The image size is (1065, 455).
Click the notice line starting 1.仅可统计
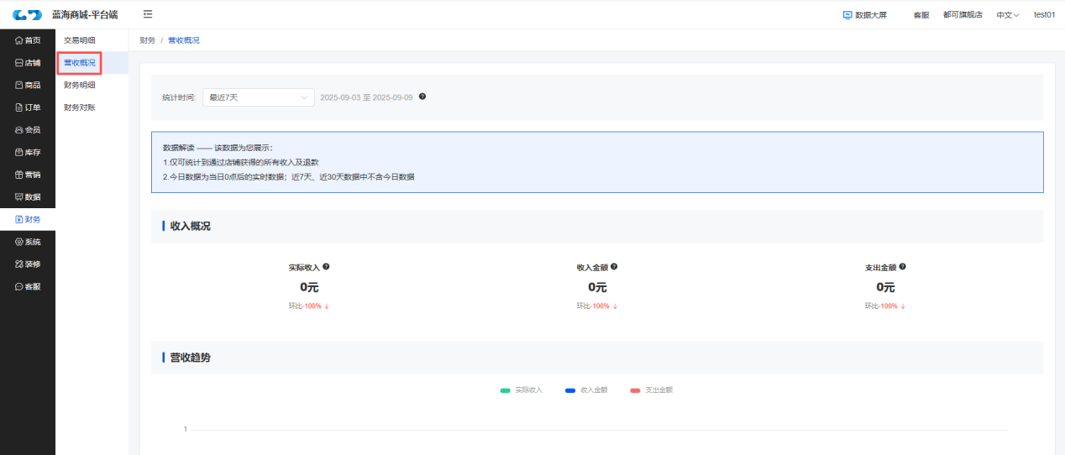[x=241, y=162]
